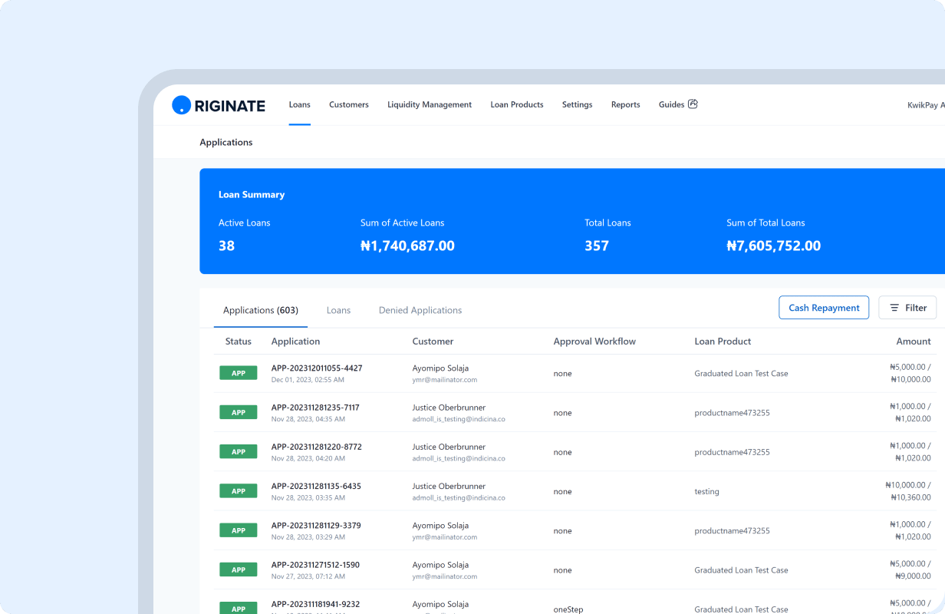945x614 pixels.
Task: Go to Liquidity Management
Action: [430, 104]
